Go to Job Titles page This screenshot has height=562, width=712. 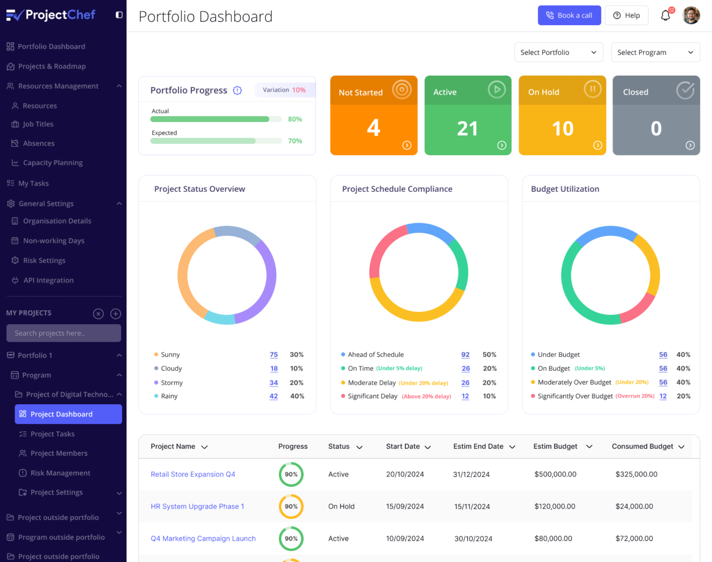[32, 124]
